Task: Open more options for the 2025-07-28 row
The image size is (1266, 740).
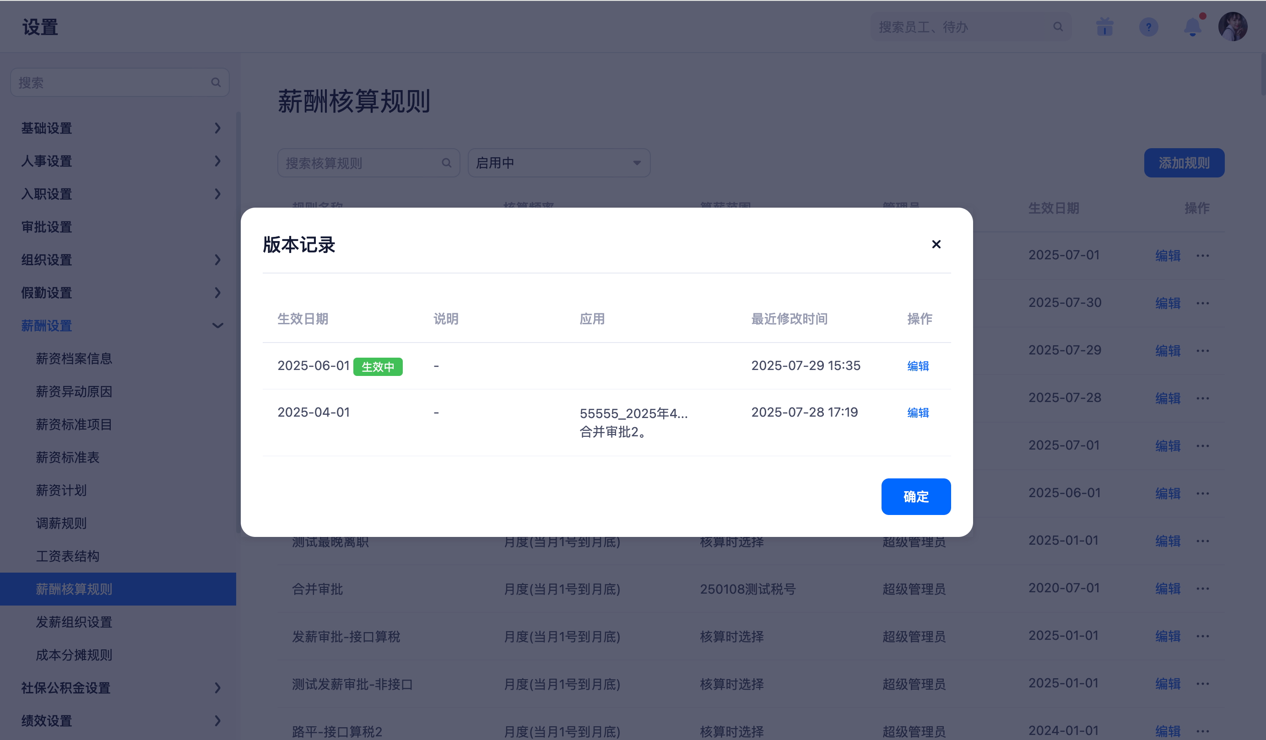Action: point(1203,398)
